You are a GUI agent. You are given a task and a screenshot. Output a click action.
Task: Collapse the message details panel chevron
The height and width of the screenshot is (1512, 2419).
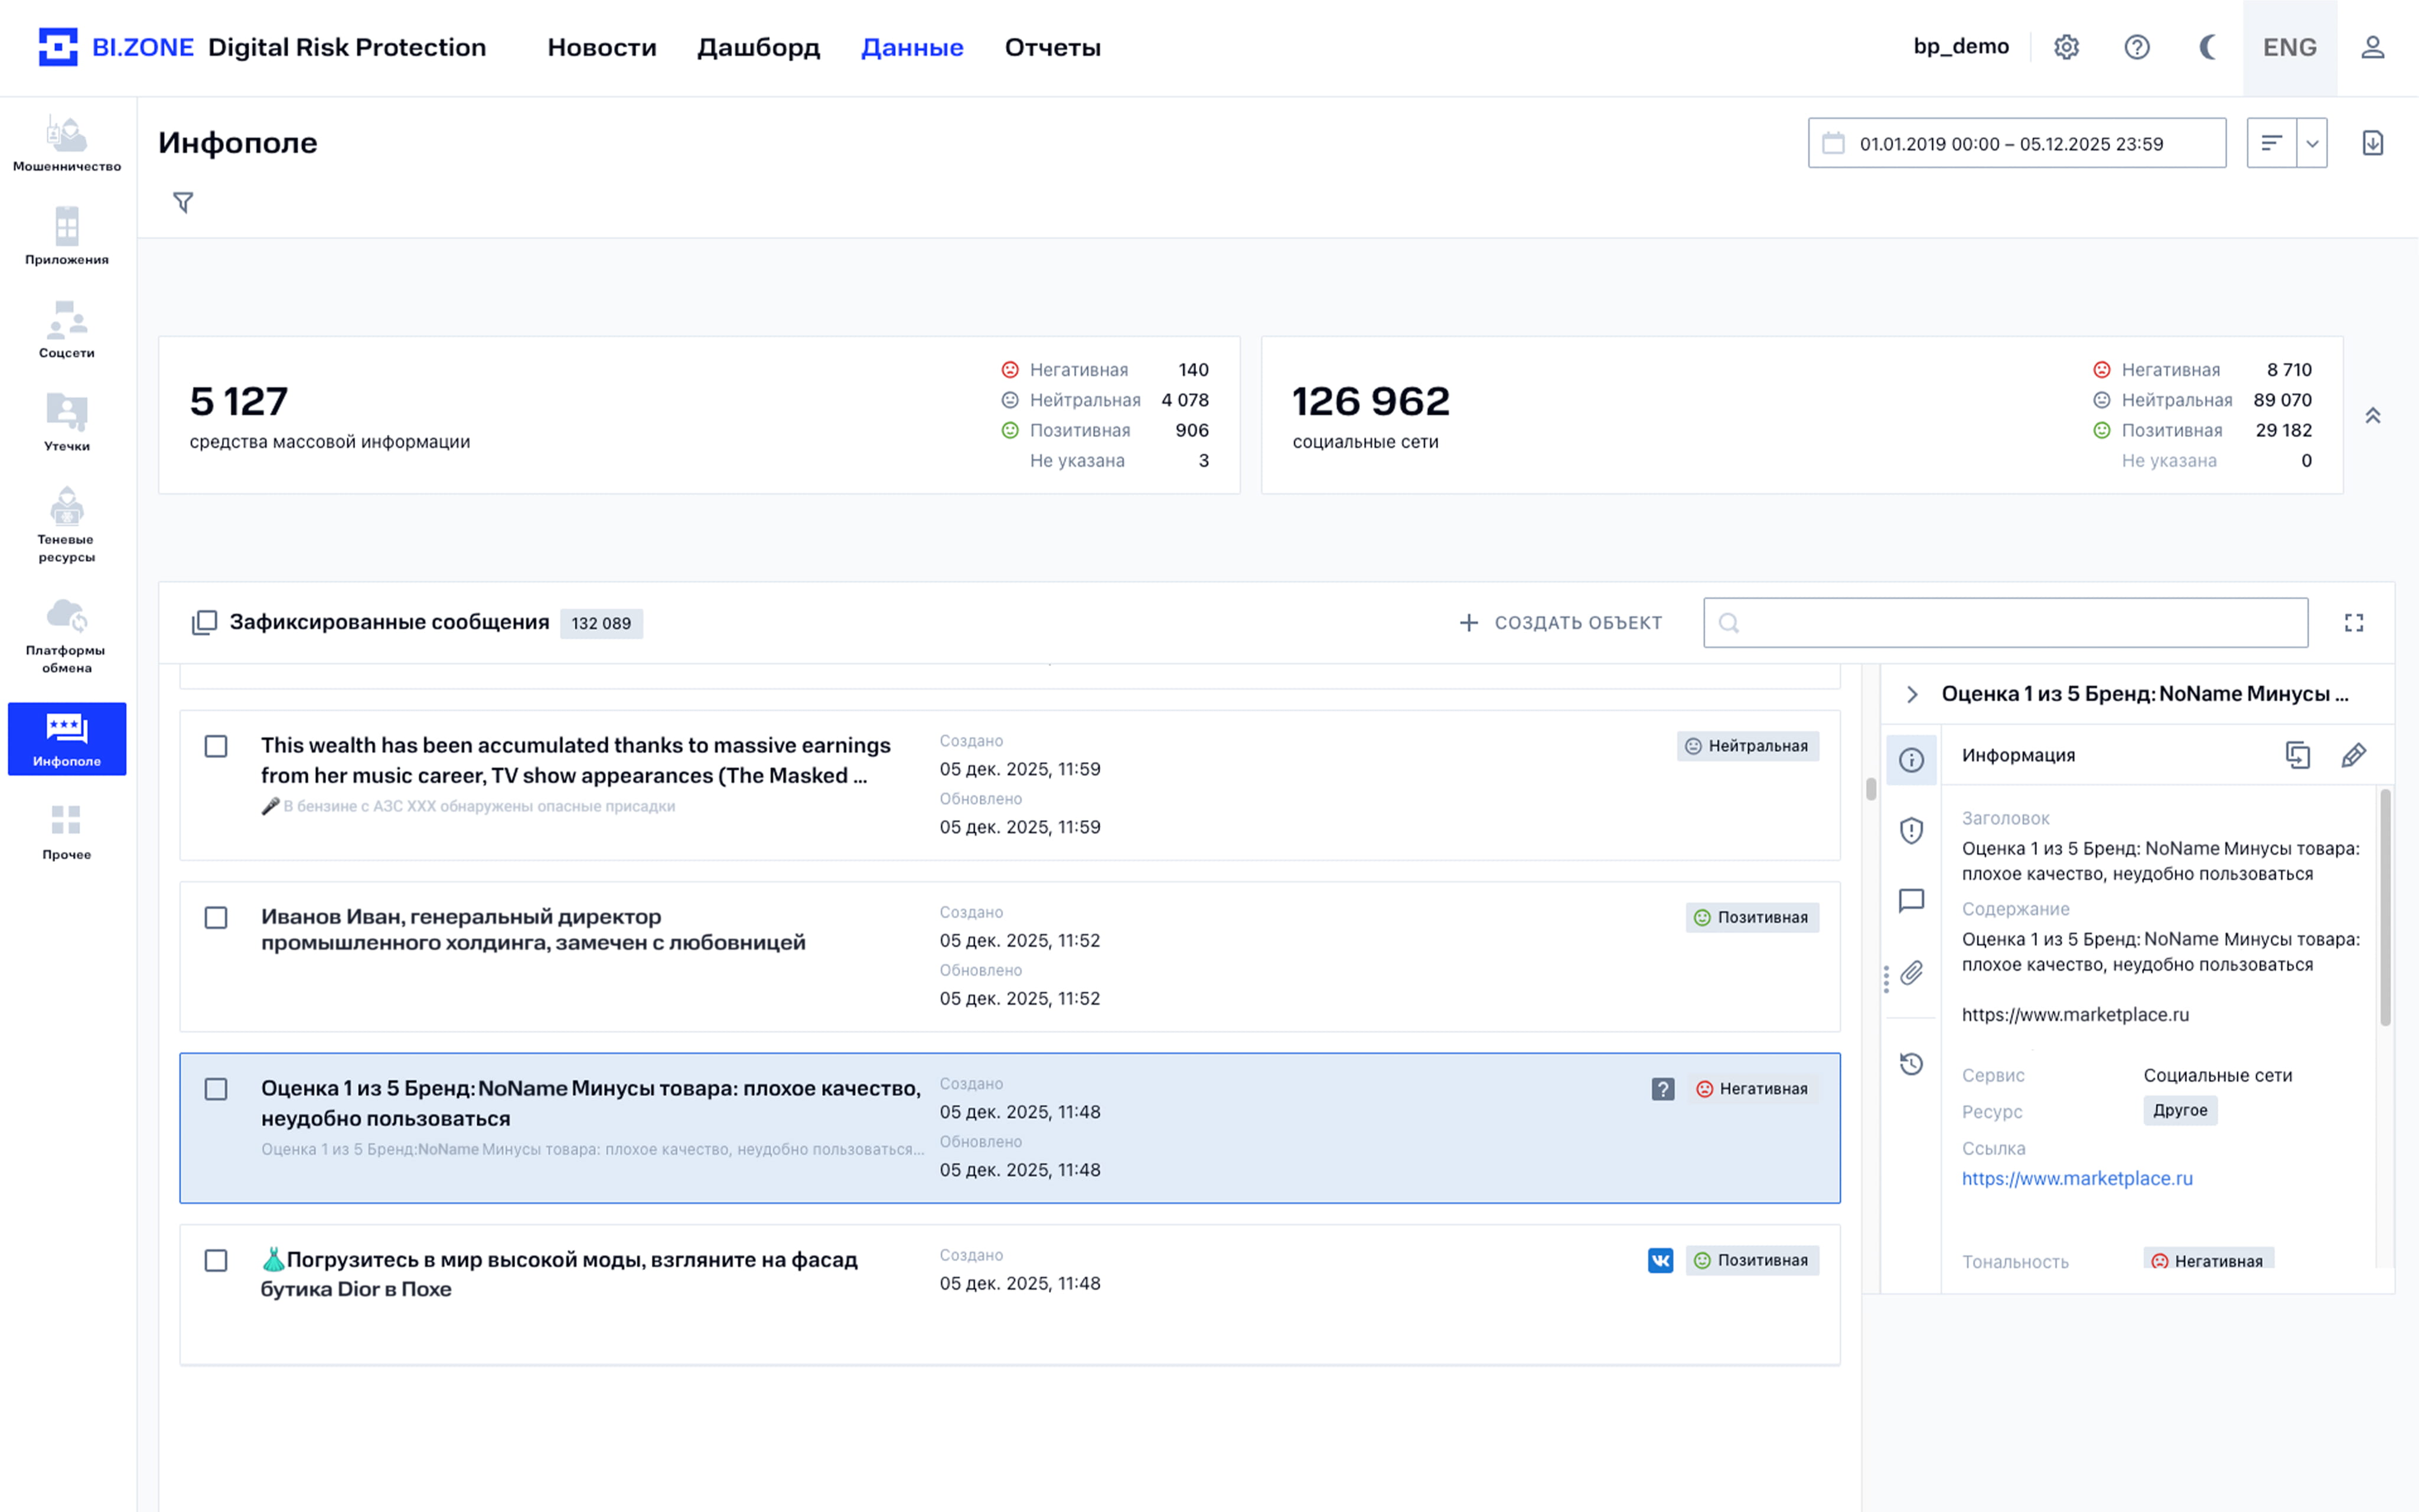click(x=1911, y=694)
